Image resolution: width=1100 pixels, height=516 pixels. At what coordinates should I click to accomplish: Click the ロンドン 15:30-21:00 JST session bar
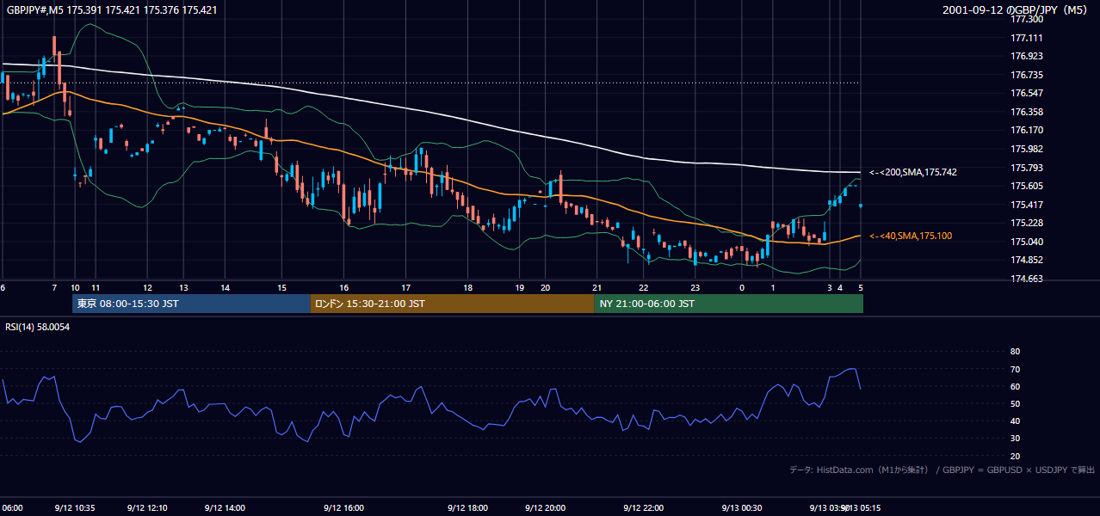click(452, 304)
